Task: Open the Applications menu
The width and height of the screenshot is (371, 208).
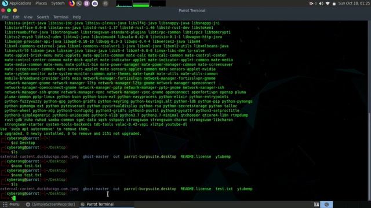Action: 20,3
